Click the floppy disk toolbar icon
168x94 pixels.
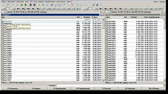point(60,5)
